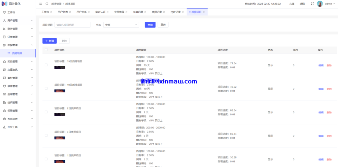Toggle fullscreen mode icon

tap(313, 4)
